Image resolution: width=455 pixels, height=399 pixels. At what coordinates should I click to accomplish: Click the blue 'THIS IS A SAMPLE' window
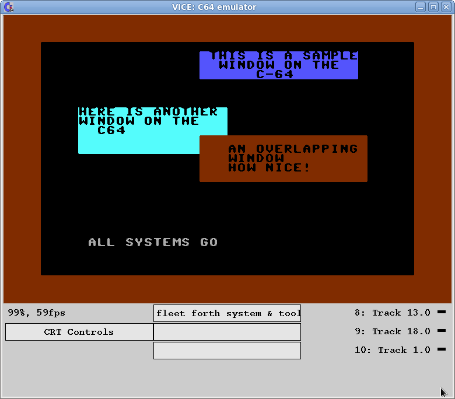click(278, 65)
